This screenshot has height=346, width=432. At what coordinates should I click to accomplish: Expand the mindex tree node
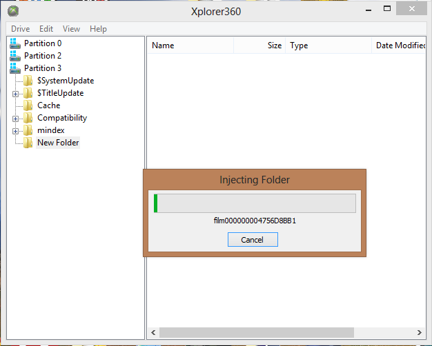point(15,131)
